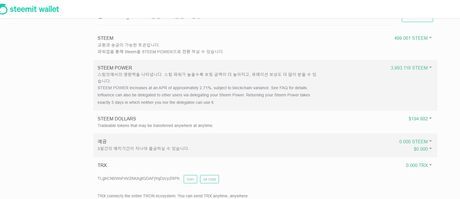The width and height of the screenshot is (460, 199).
Task: Expand the 499.061 STEEM balance dropdown
Action: click(x=413, y=38)
